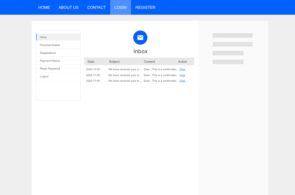Select CONTACT from the top navigation
295x195 pixels.
[96, 7]
